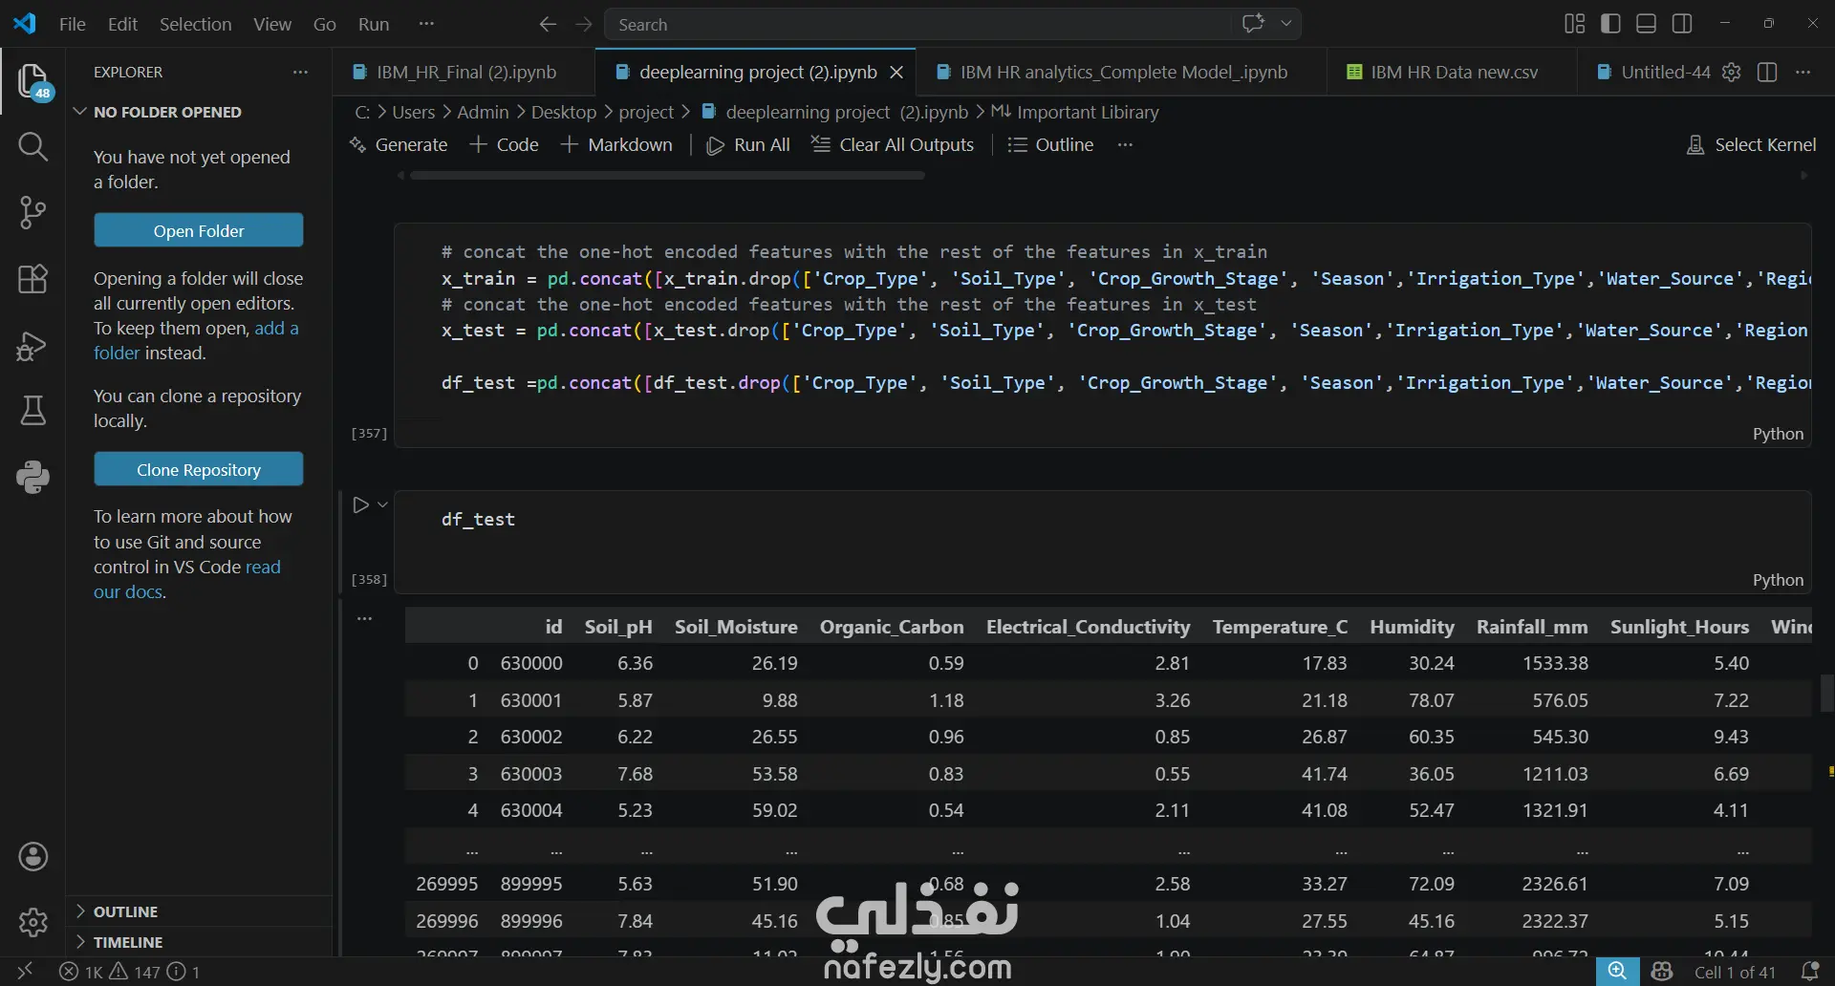
Task: Open the Testing flask view
Action: 33,411
